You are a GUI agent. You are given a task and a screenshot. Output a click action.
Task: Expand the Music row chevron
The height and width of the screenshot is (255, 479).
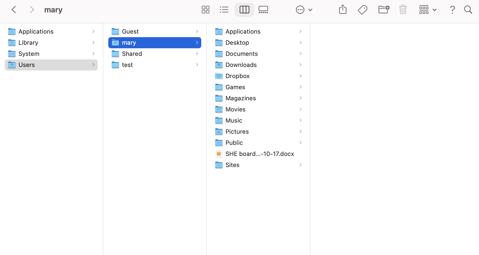tap(300, 120)
